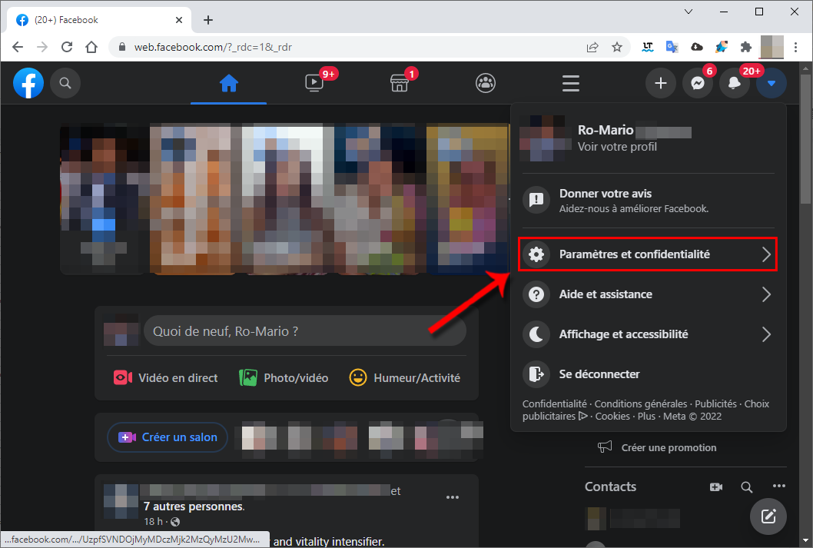Open the Extensions puzzle icon
Viewport: 813px width, 548px height.
coord(745,47)
